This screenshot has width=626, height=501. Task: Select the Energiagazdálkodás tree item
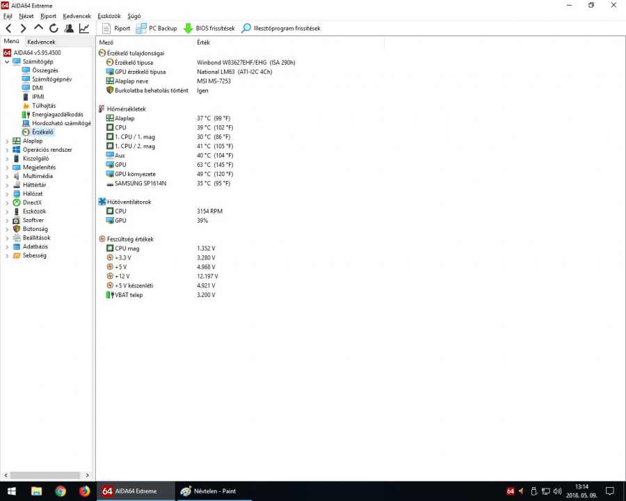[53, 114]
